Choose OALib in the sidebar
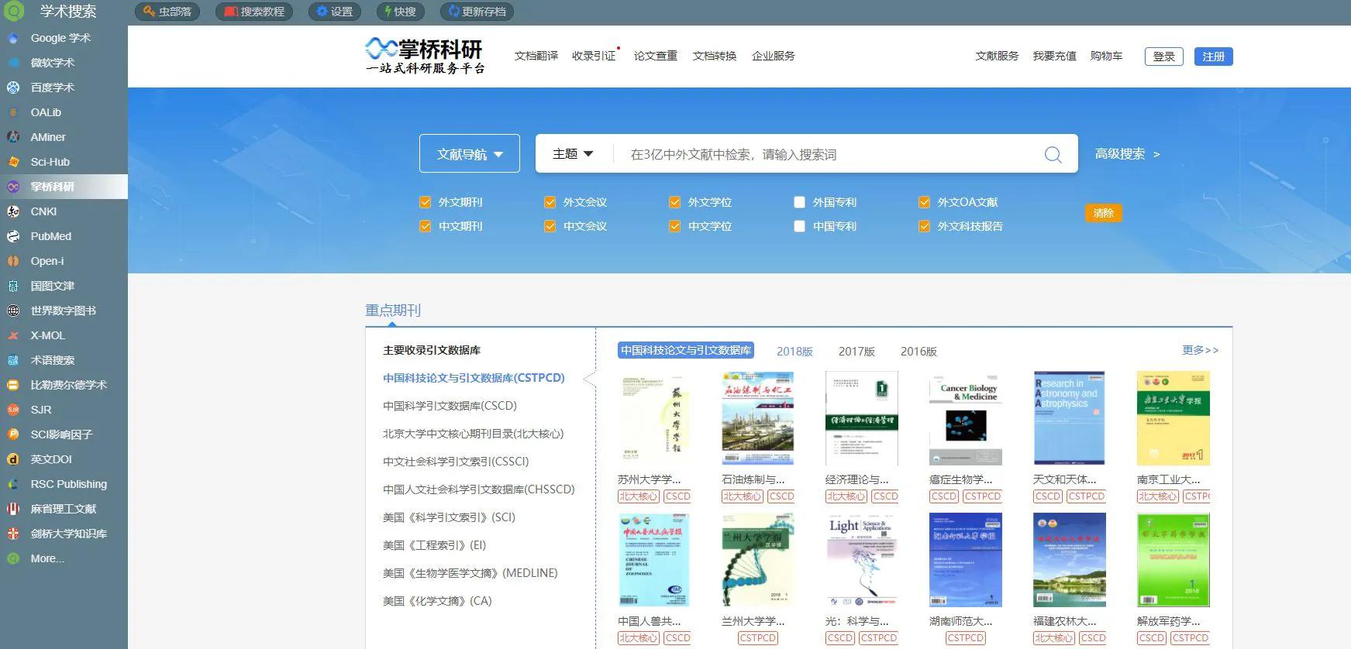 click(46, 112)
